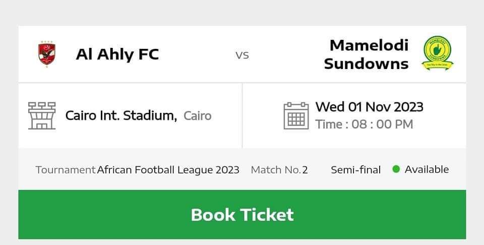Click the Cairo city label

198,116
